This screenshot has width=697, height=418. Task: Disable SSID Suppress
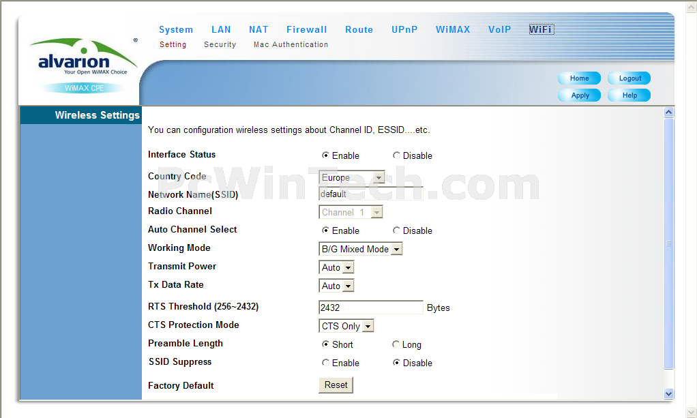(x=396, y=362)
